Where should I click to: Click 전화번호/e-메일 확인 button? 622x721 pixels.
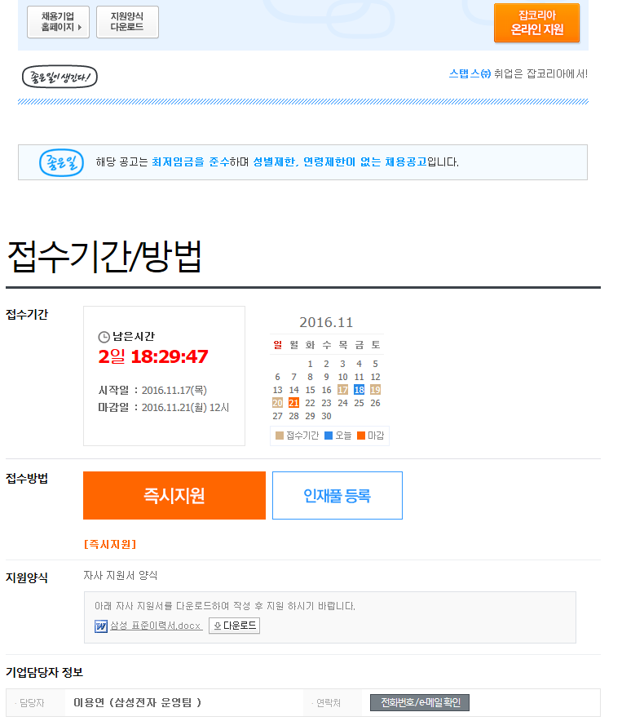click(420, 702)
